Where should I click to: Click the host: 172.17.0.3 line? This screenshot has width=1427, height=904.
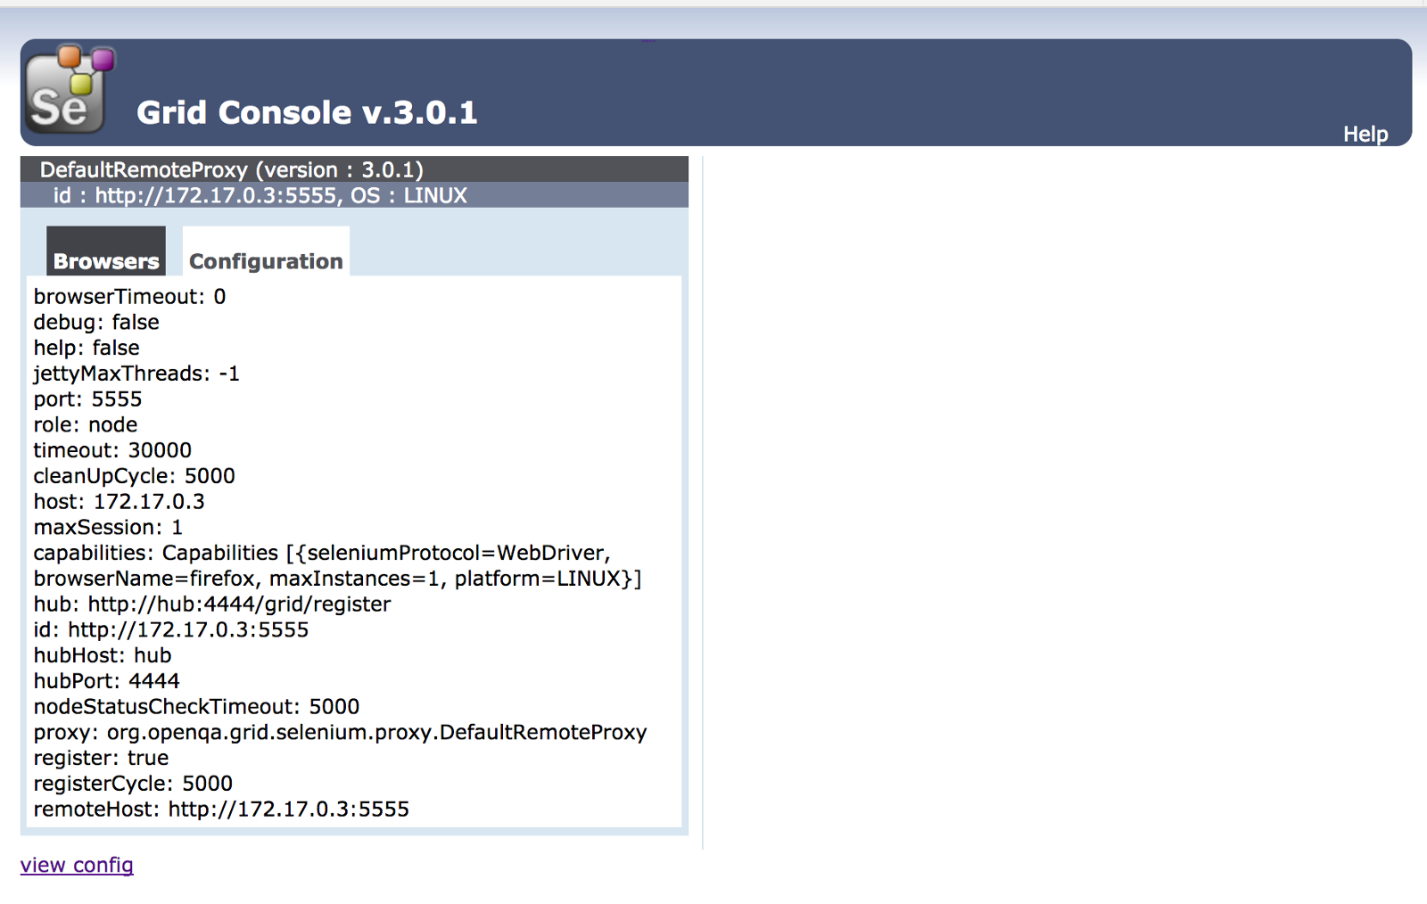tap(120, 502)
